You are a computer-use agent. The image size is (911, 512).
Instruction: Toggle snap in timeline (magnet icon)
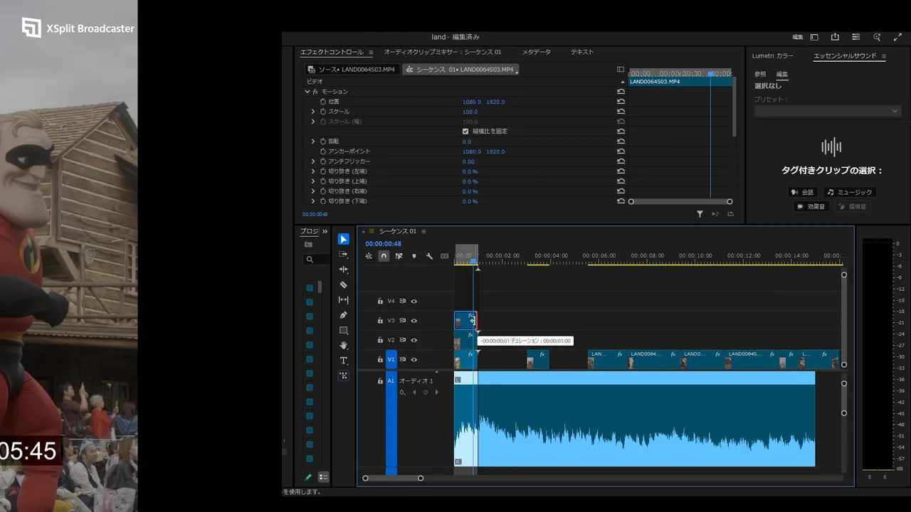(384, 256)
